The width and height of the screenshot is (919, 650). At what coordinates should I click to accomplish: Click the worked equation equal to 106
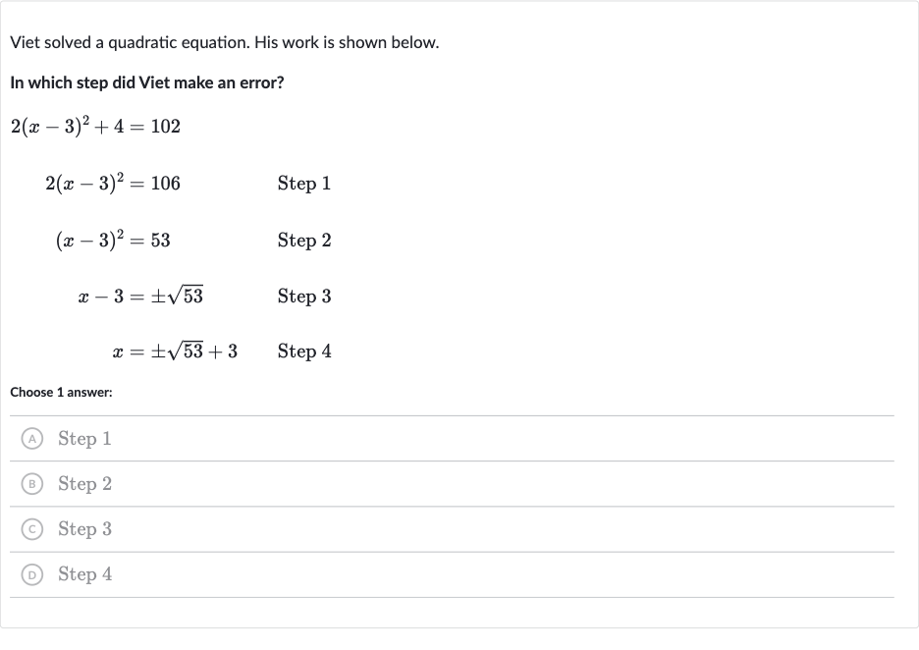click(113, 183)
